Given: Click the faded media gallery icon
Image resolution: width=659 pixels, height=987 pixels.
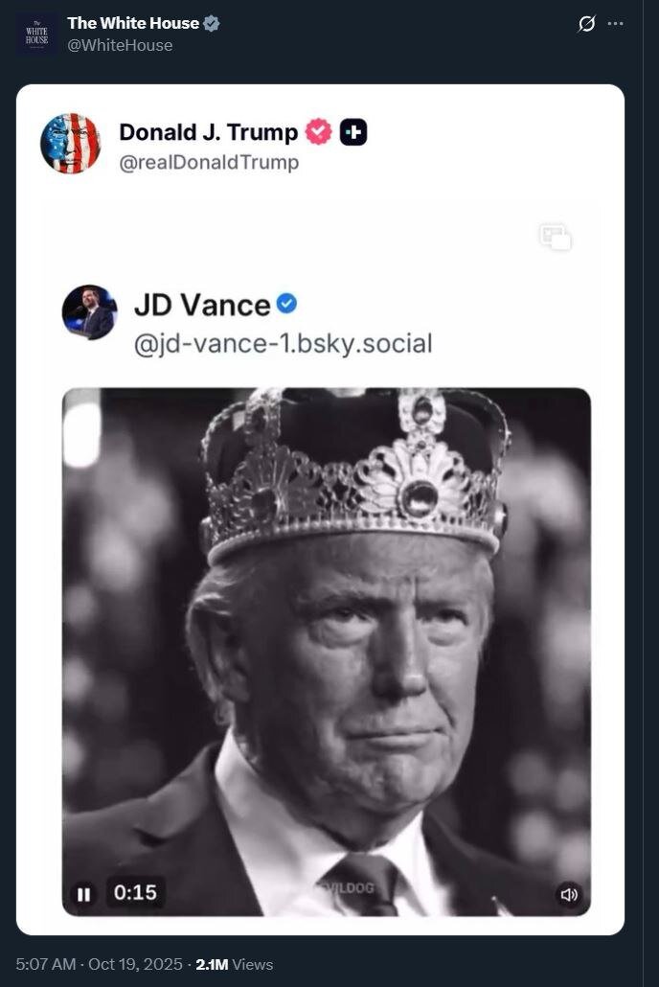Looking at the screenshot, I should [x=556, y=237].
